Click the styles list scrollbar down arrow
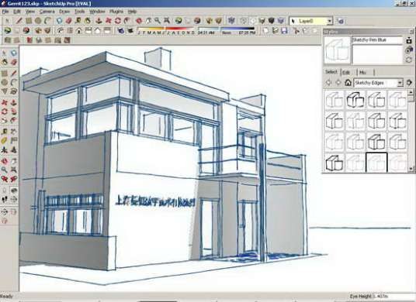The height and width of the screenshot is (302, 416). [x=411, y=169]
